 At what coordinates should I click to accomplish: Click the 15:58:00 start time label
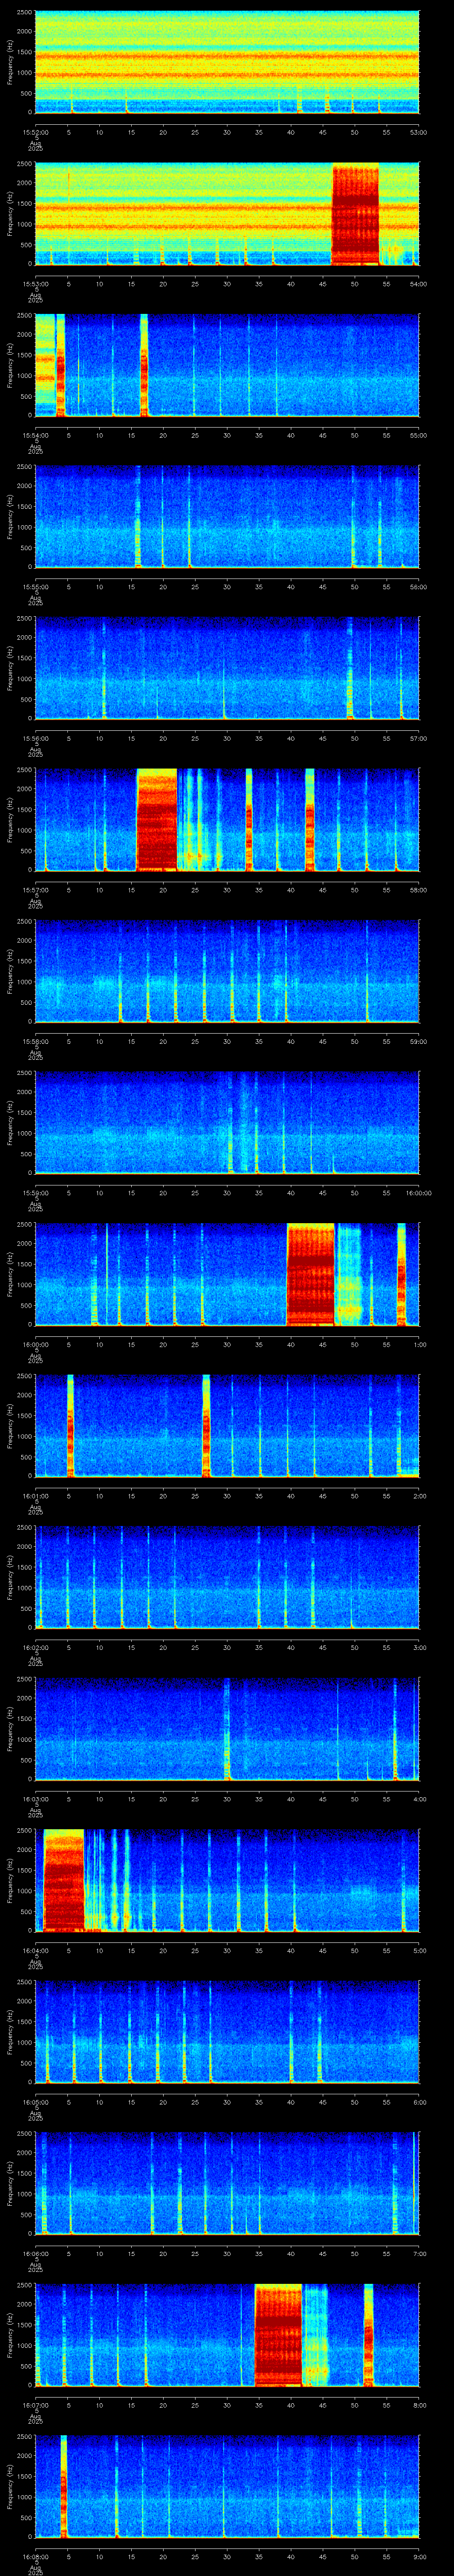35,1041
